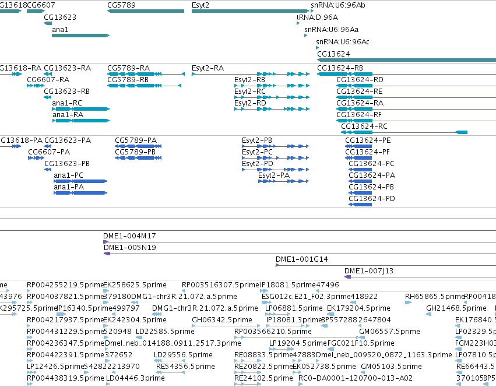Select EST LD29556.5prime

pos(169,361)
